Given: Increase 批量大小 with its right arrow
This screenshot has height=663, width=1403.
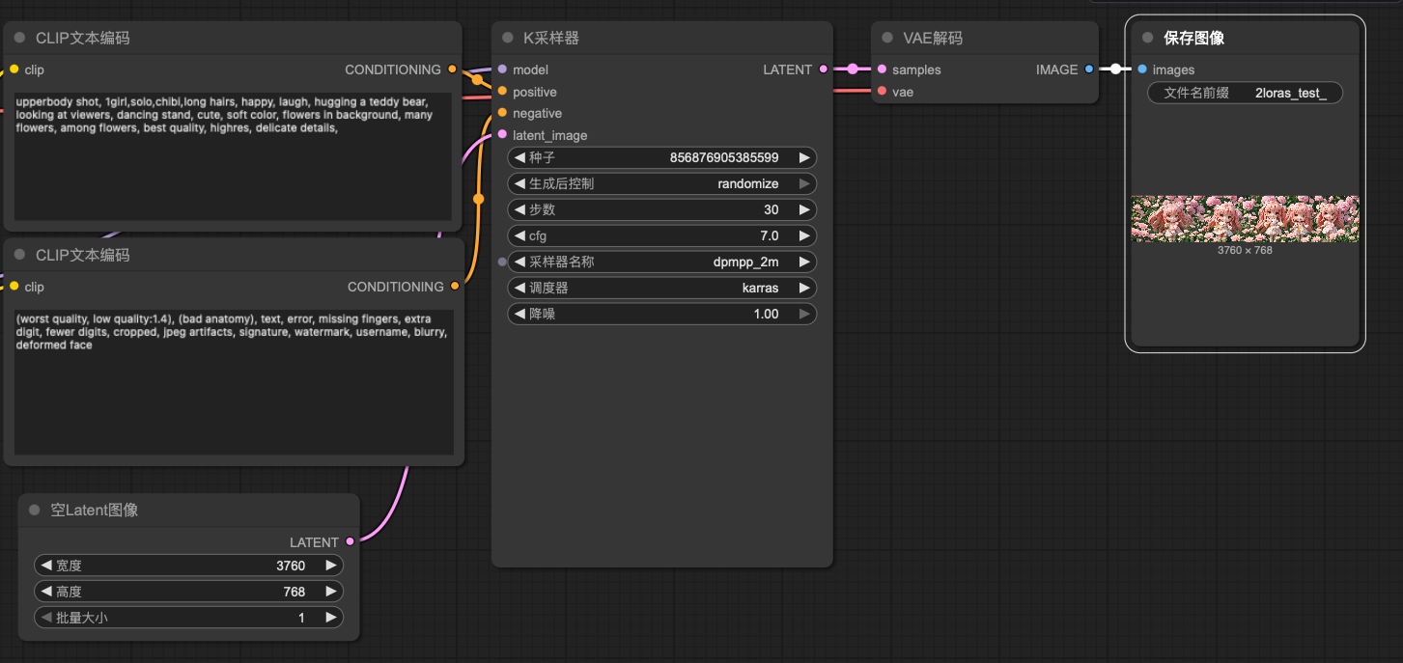Looking at the screenshot, I should (330, 618).
